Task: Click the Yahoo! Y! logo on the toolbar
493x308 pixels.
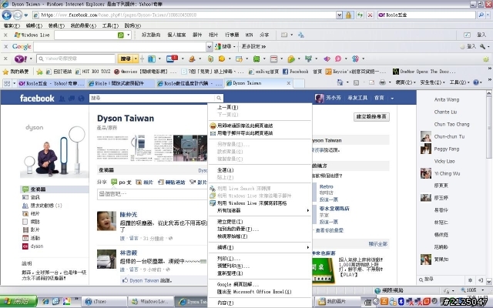Action: (x=21, y=59)
